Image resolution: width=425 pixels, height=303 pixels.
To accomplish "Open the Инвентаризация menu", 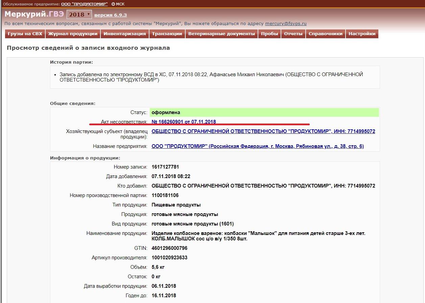I will pos(125,34).
